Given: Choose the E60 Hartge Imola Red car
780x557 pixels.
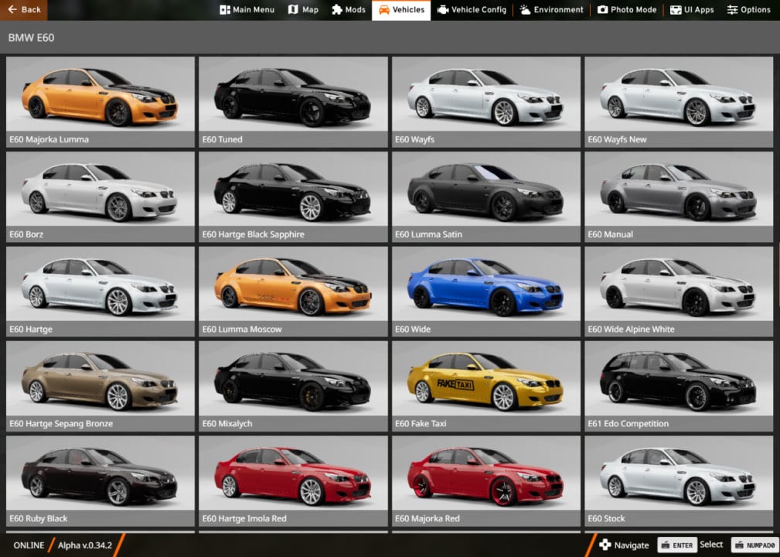Looking at the screenshot, I should click(293, 481).
